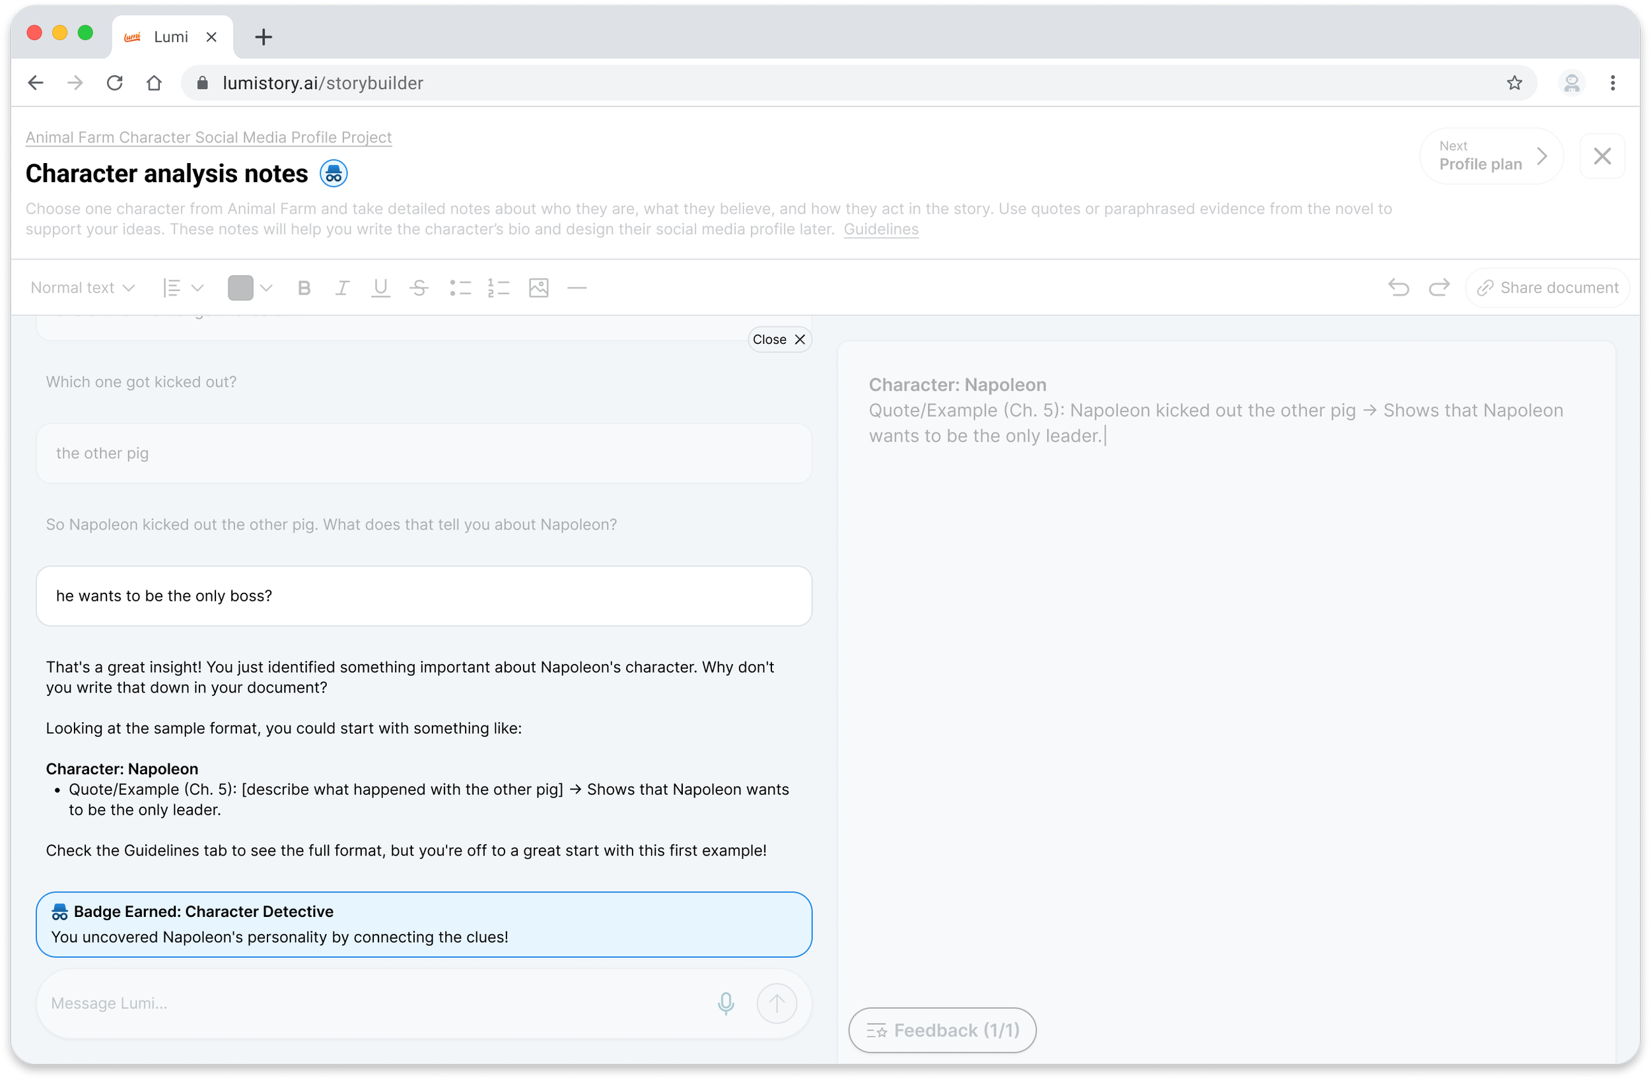
Task: Toggle underline formatting
Action: coord(380,288)
